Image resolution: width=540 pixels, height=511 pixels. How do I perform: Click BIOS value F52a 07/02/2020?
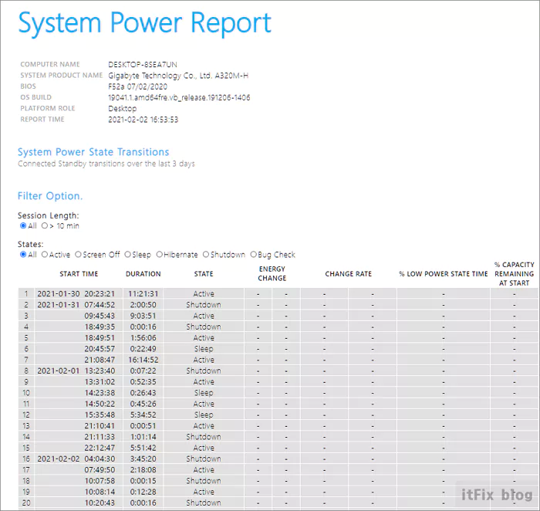click(x=138, y=86)
